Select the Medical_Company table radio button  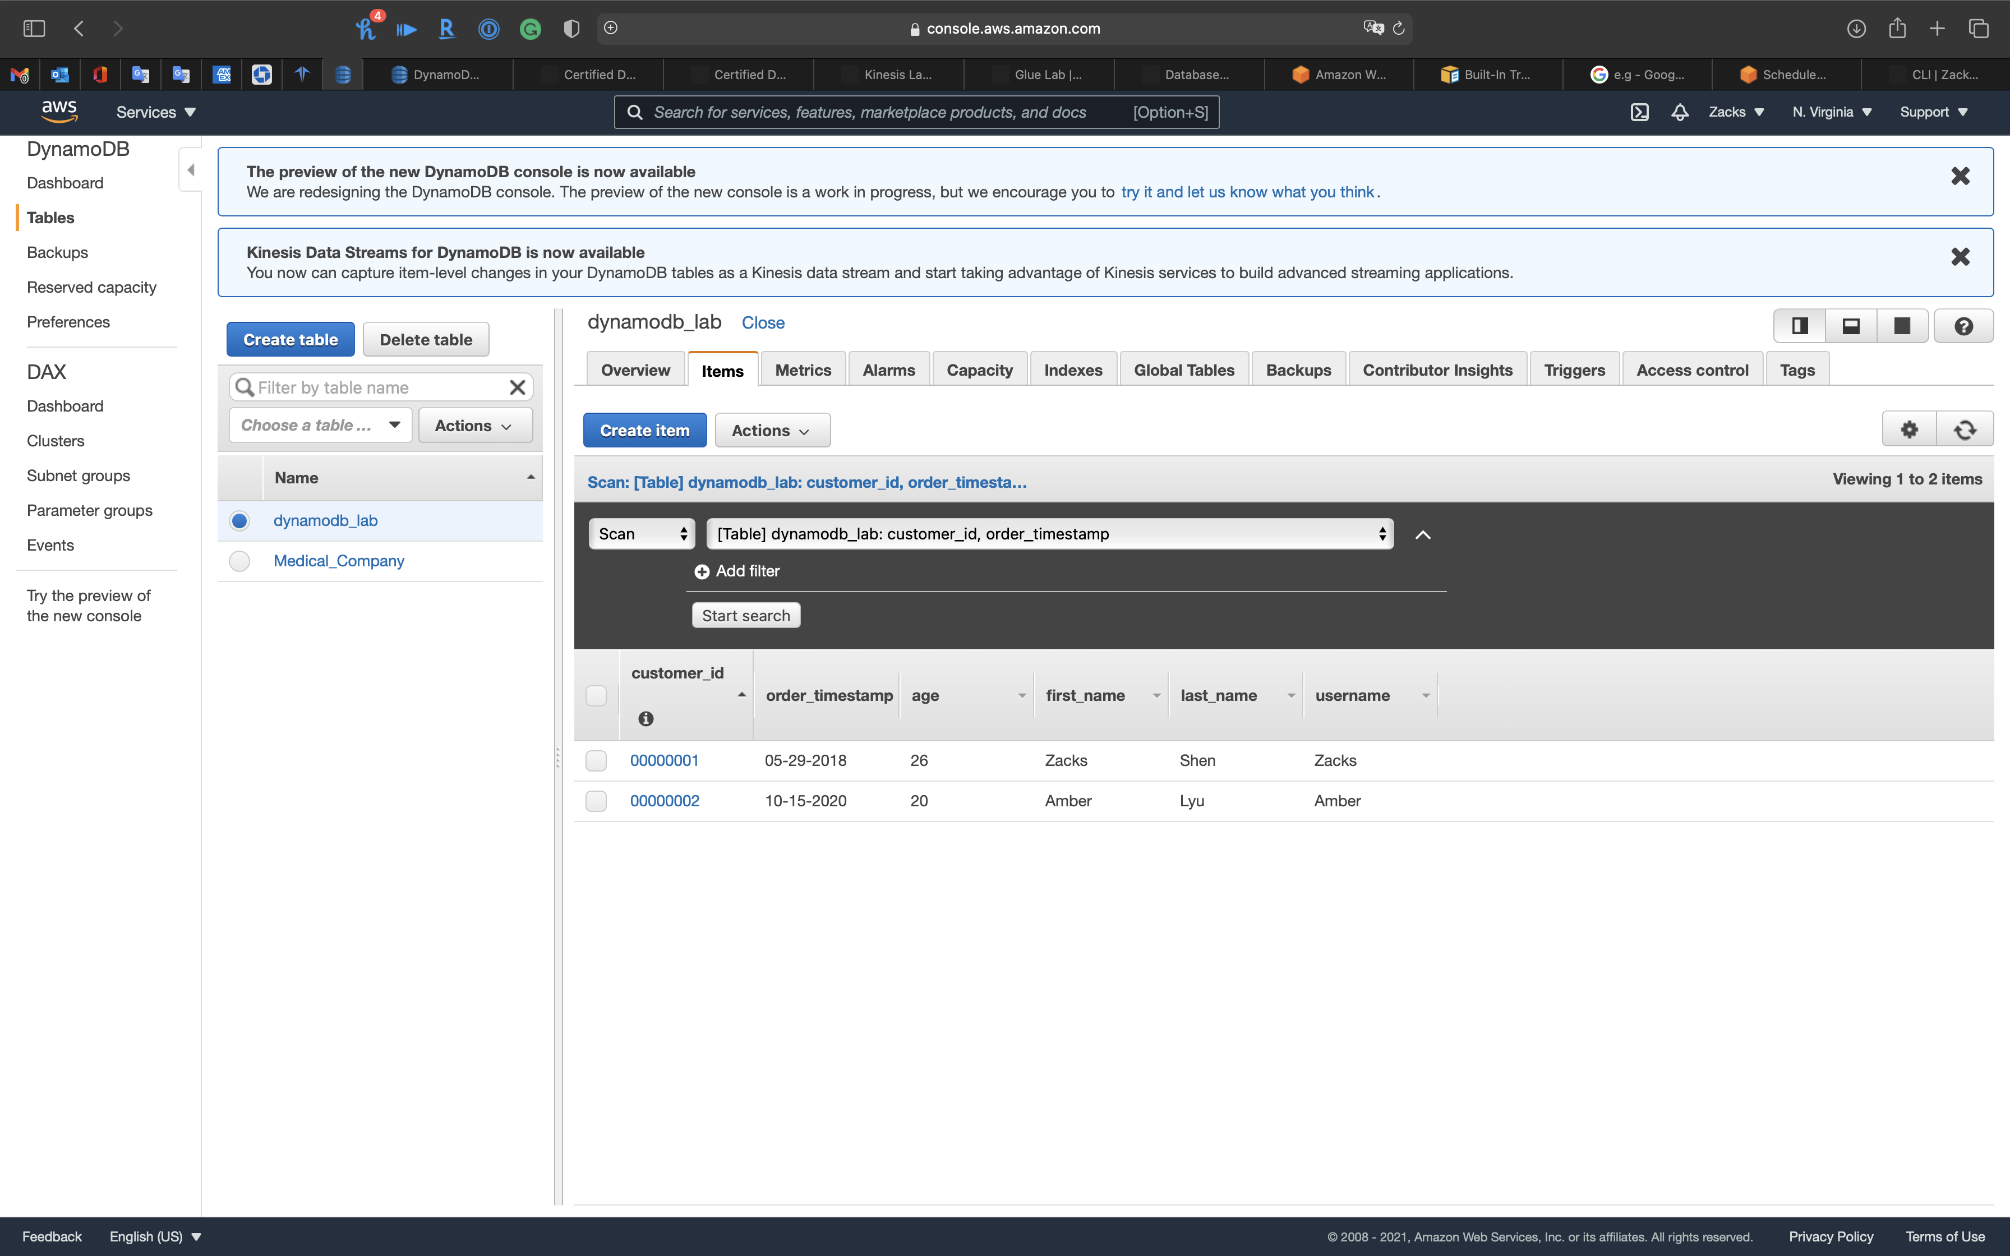239,561
